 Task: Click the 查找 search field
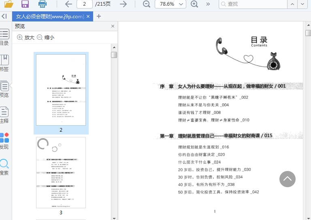[253, 4]
